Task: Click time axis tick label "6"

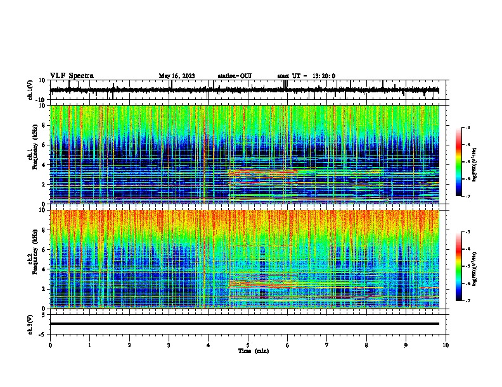Action: pyautogui.click(x=288, y=345)
